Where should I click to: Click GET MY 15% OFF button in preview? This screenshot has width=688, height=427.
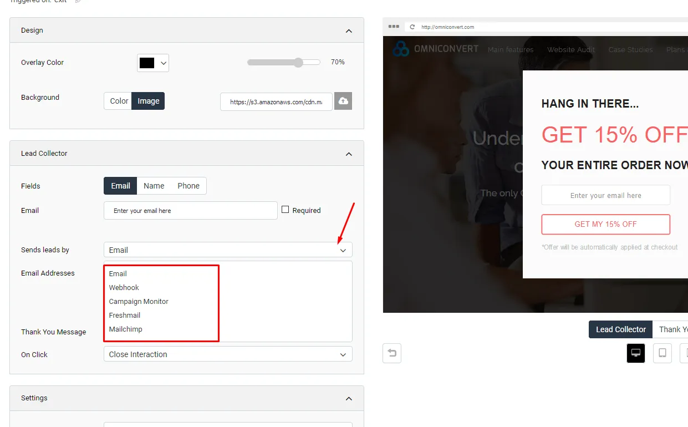[x=606, y=224]
